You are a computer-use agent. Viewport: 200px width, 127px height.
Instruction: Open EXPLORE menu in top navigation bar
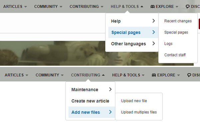pyautogui.click(x=164, y=7)
